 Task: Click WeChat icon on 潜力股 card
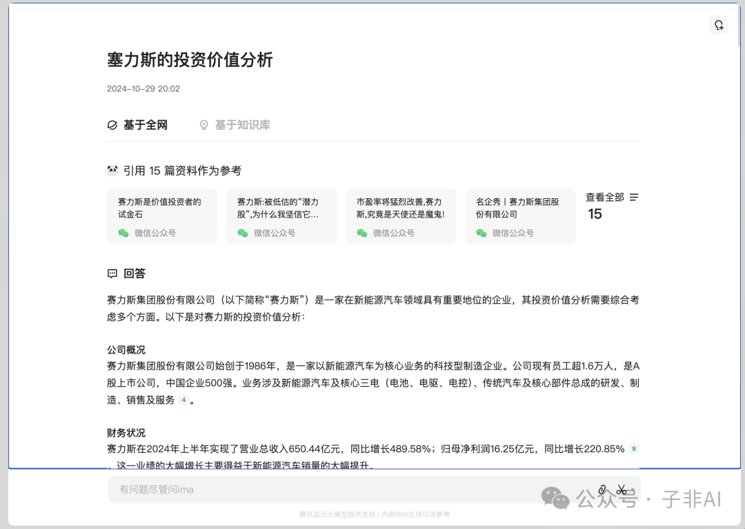(243, 233)
